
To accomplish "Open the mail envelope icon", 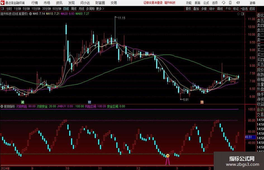I will [x=238, y=3].
